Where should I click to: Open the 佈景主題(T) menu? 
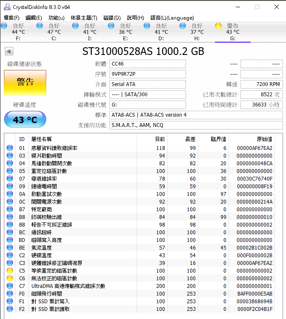tap(84, 18)
